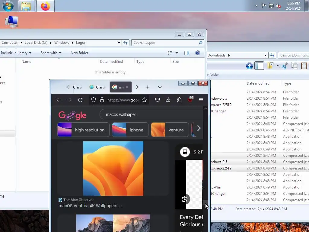List all Firefox tabs dropdown

click(x=160, y=87)
